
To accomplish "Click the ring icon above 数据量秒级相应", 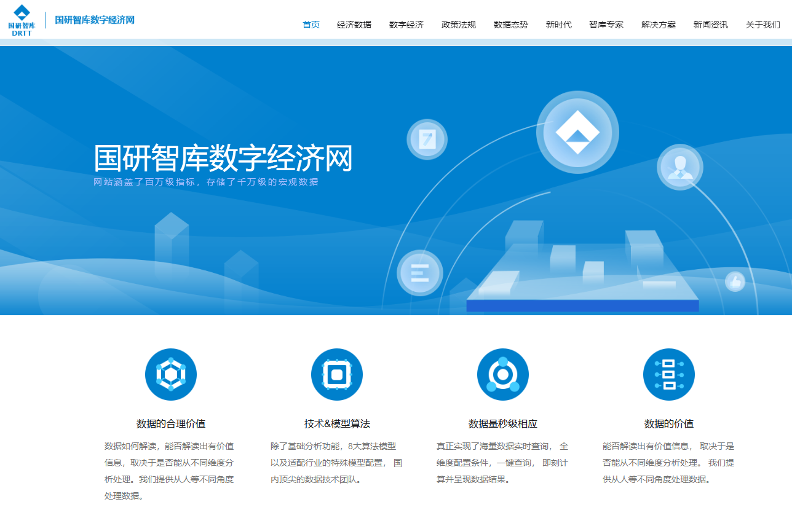I will [503, 374].
